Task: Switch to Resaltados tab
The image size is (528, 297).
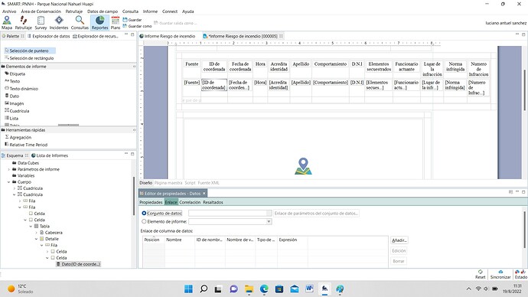Action: click(x=213, y=202)
